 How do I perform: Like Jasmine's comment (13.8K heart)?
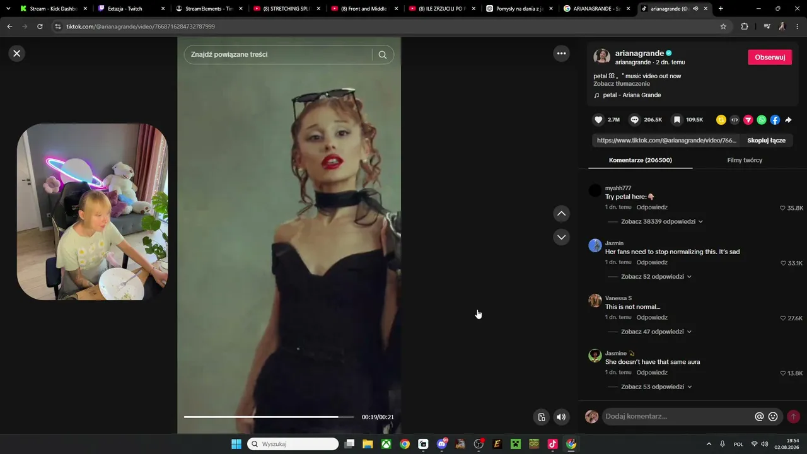point(783,373)
